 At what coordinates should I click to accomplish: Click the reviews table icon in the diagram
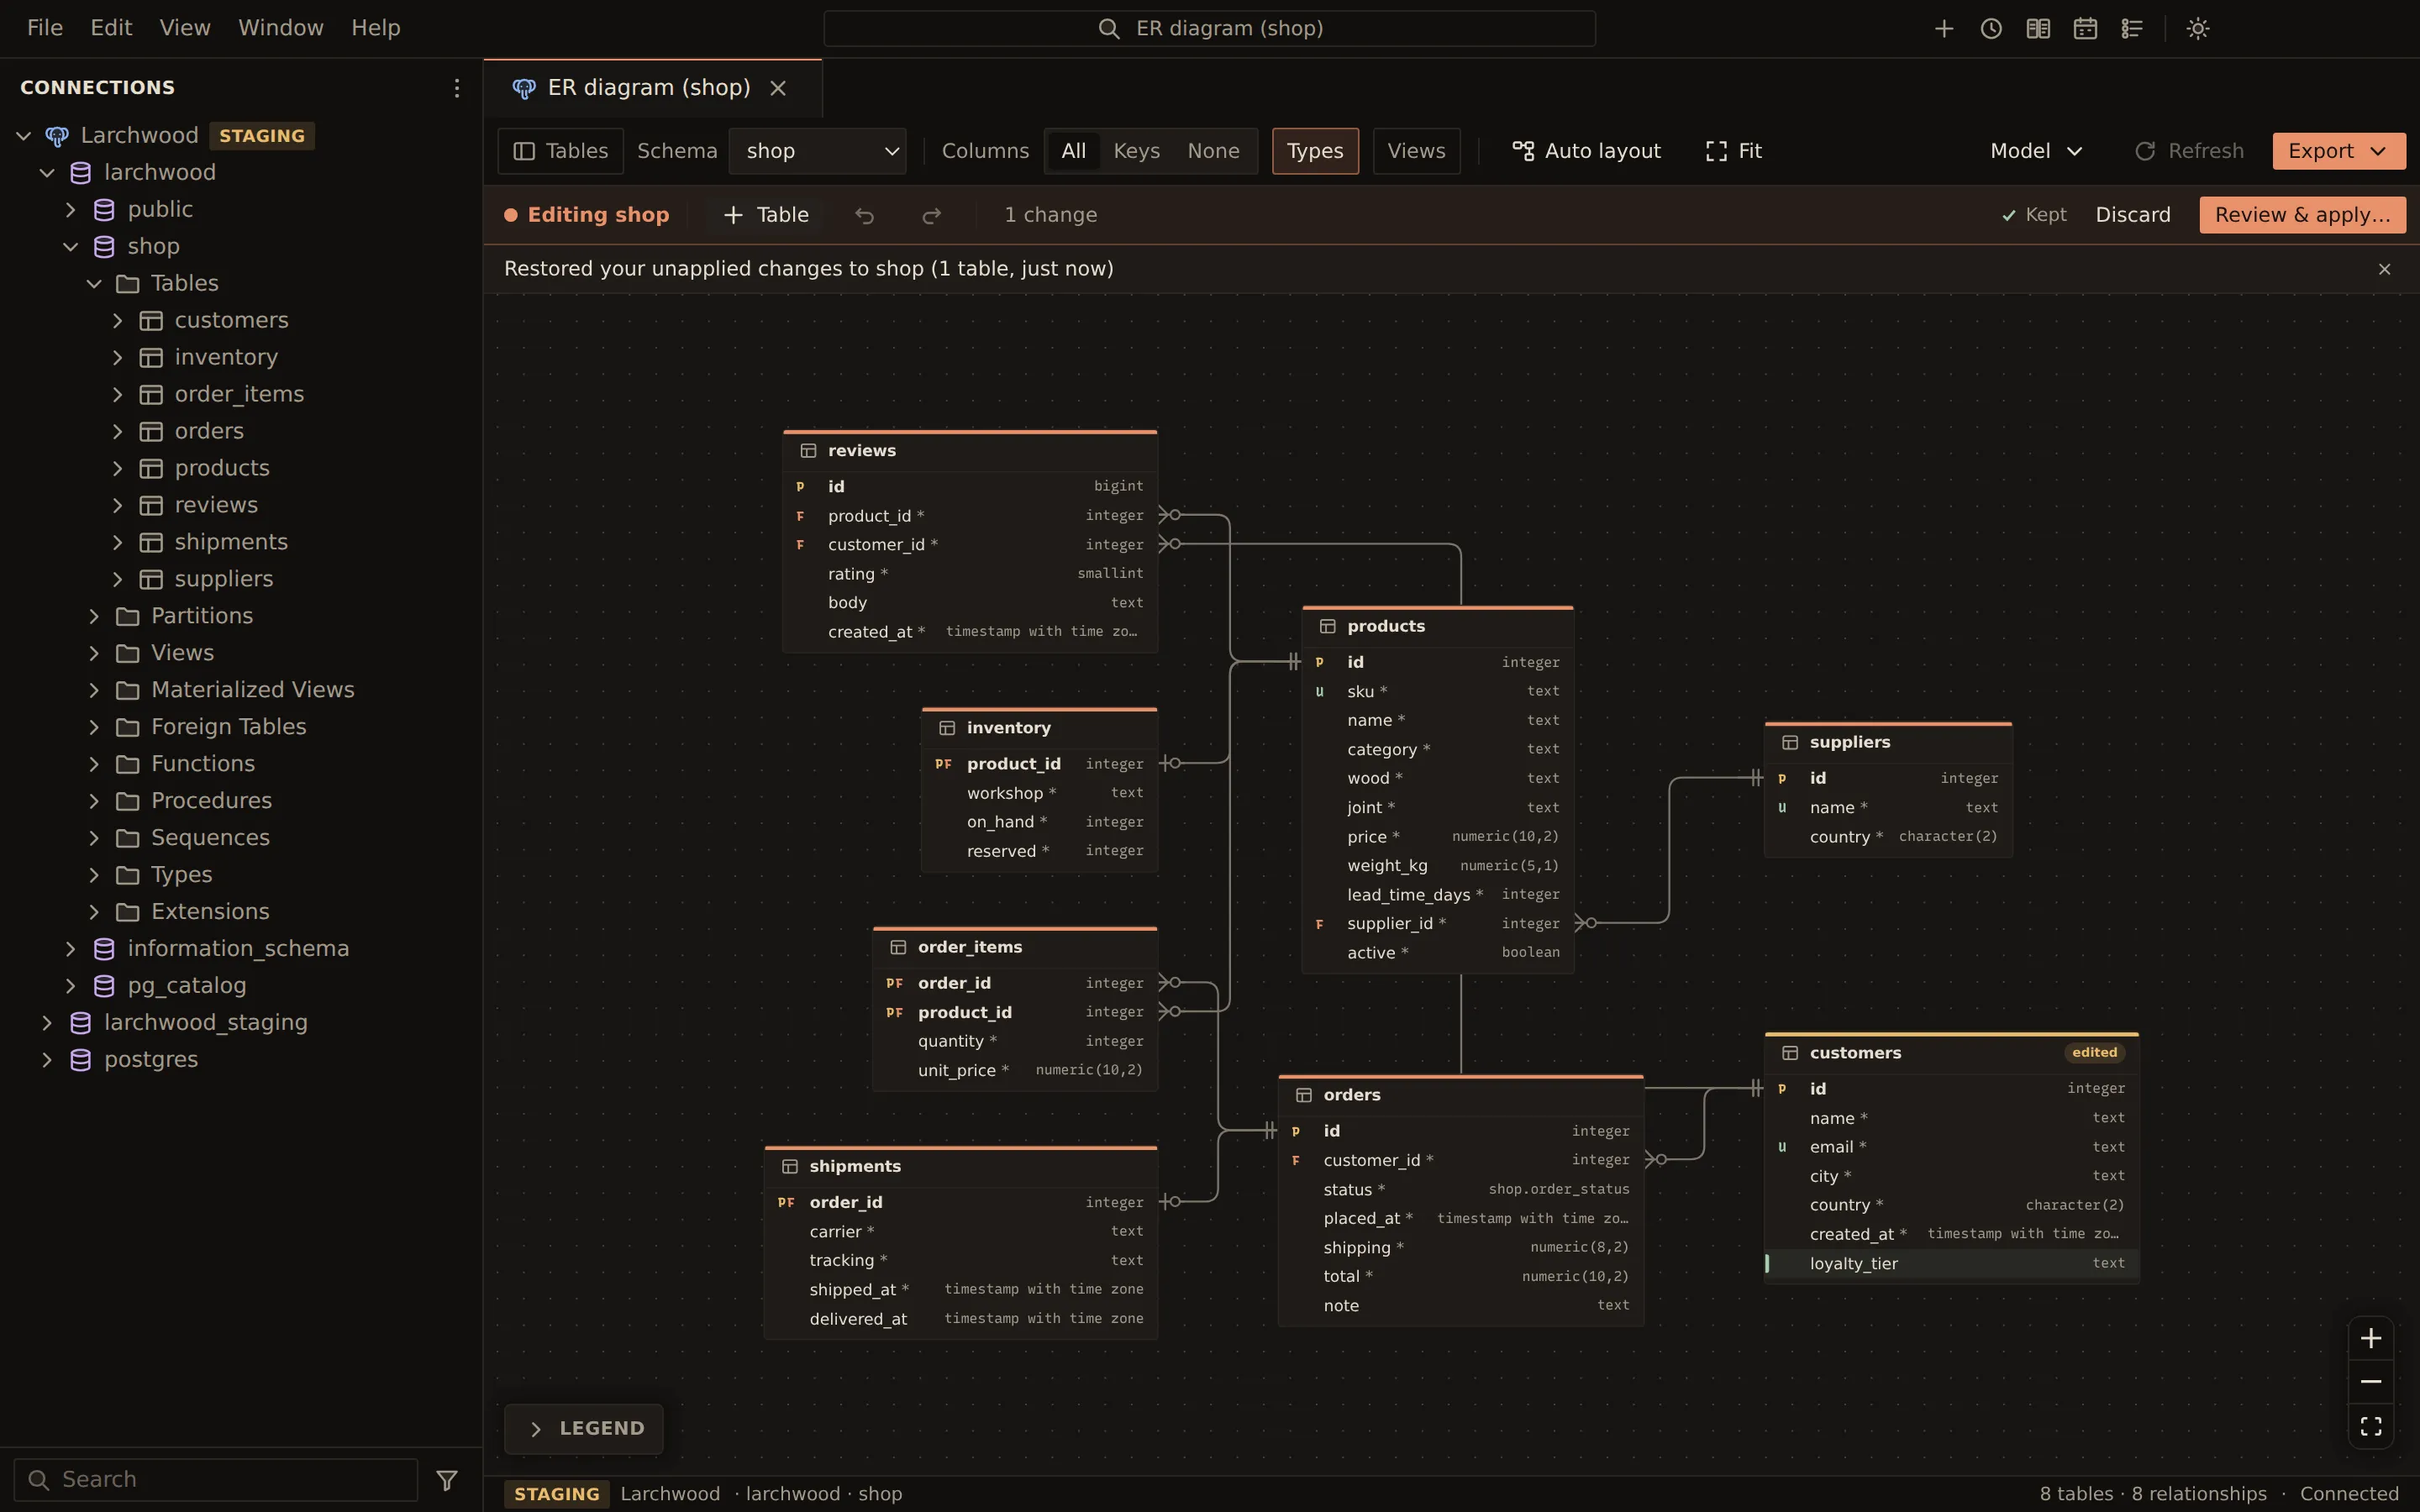[x=808, y=451]
